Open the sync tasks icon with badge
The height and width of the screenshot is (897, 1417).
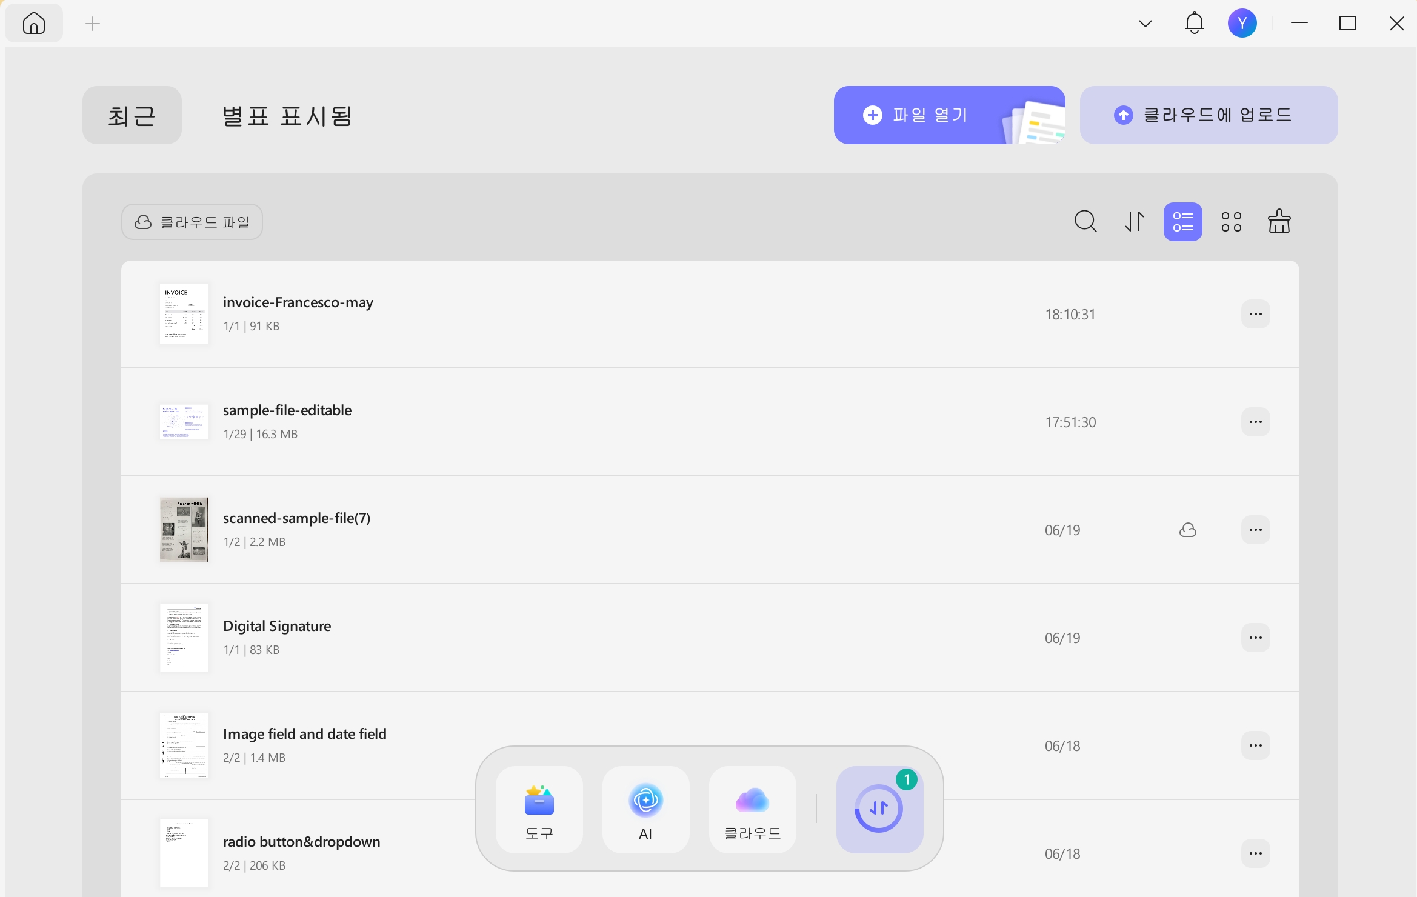(x=880, y=810)
